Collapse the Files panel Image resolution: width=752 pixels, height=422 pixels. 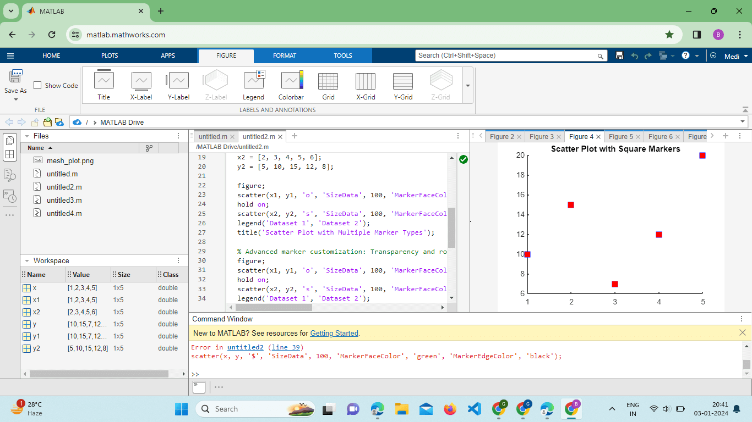pos(26,136)
